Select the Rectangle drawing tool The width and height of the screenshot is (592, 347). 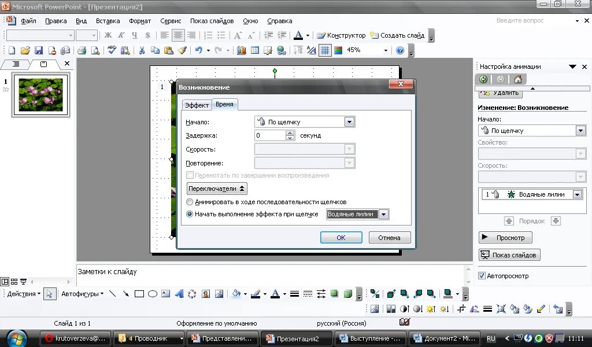coord(139,294)
